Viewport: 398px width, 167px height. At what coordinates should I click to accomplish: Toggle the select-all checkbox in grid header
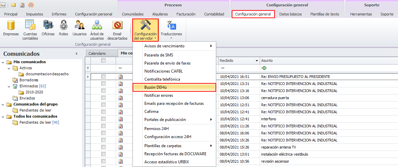[103, 60]
